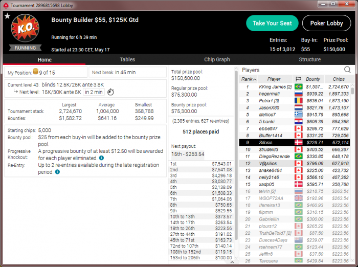Click WSOP72AA United Kingdom flag icon
Screen dimensions: 358x267
[298, 198]
